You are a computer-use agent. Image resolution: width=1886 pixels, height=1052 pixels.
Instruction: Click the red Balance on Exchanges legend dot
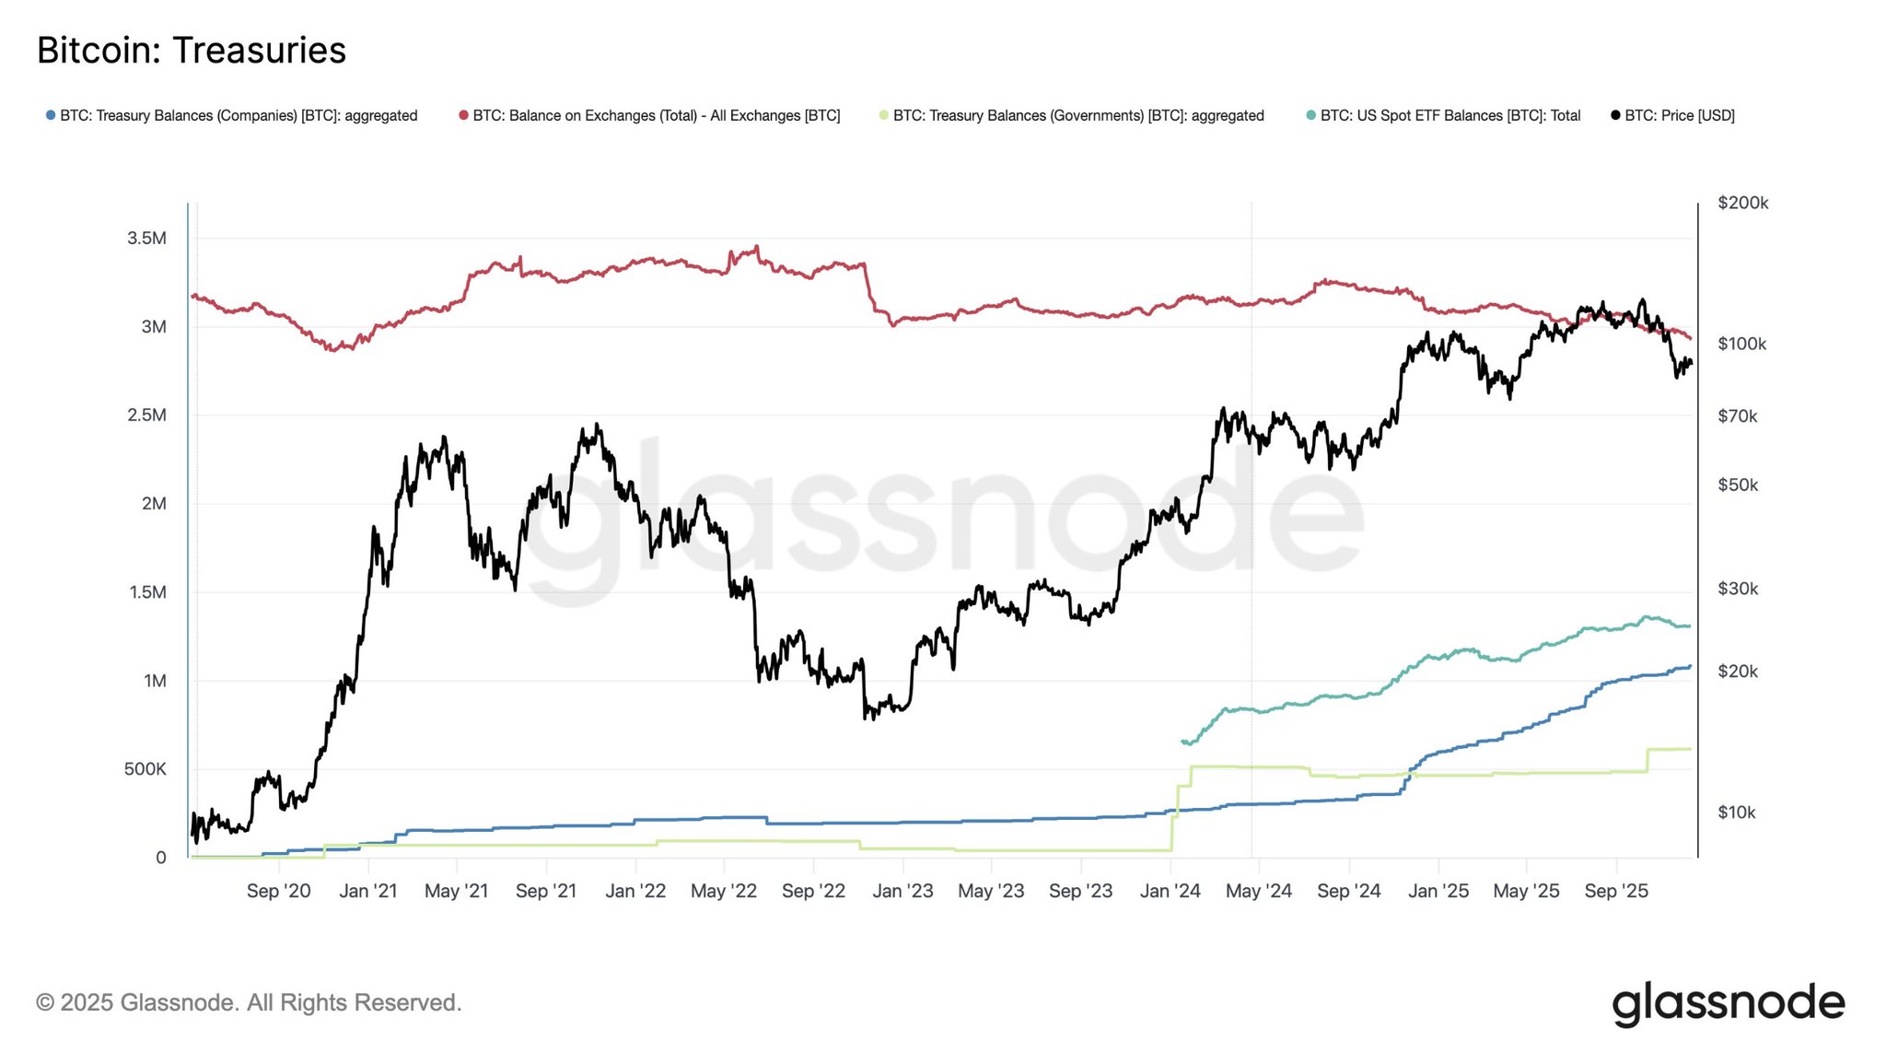[x=463, y=115]
